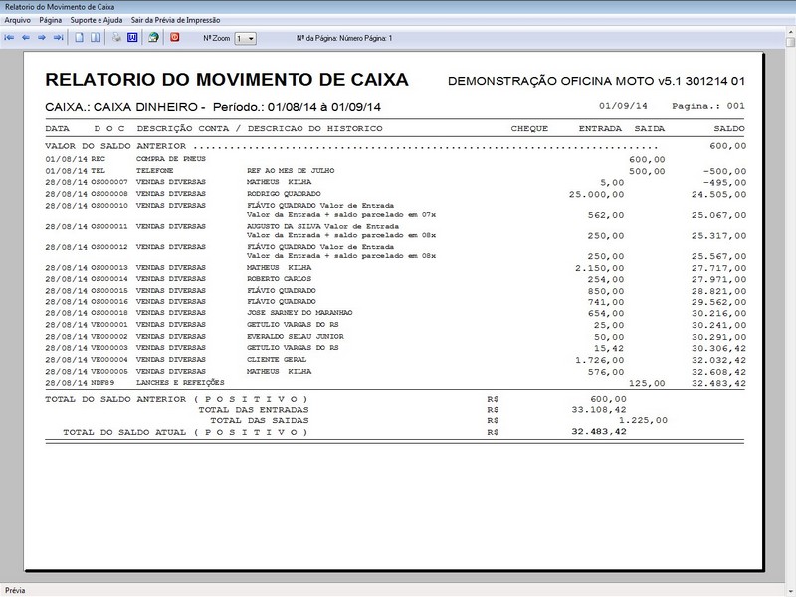This screenshot has height=597, width=796.
Task: Open the Arquivo menu
Action: tap(17, 18)
